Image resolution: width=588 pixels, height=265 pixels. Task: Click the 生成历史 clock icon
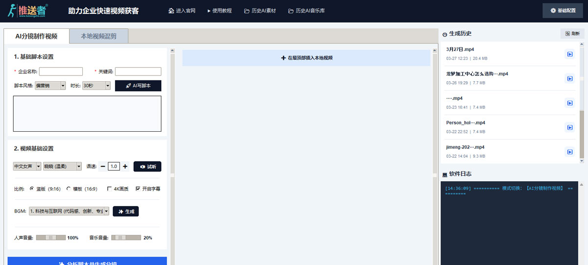[444, 34]
